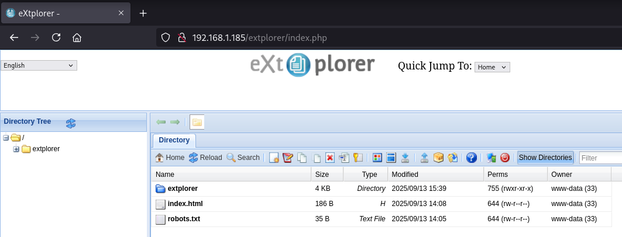Select the Directory tab
622x237 pixels.
[x=174, y=140]
